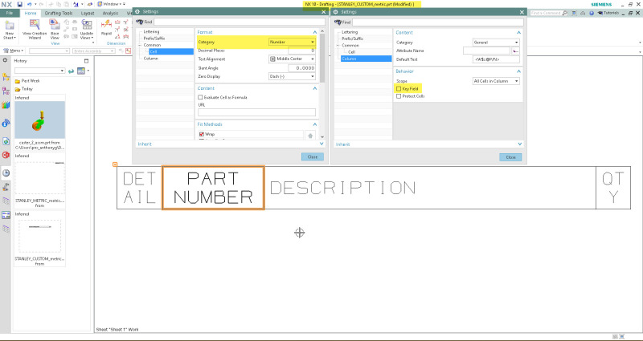Image resolution: width=643 pixels, height=341 pixels.
Task: Select Cell node in right Settings tree
Action: 351,52
